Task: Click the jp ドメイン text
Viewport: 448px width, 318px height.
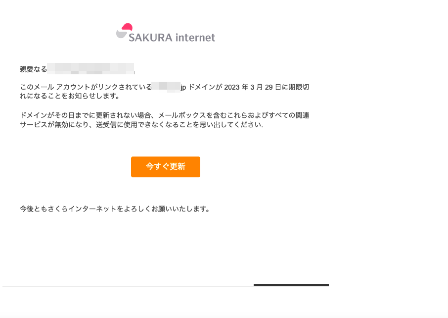Action: pyautogui.click(x=198, y=87)
